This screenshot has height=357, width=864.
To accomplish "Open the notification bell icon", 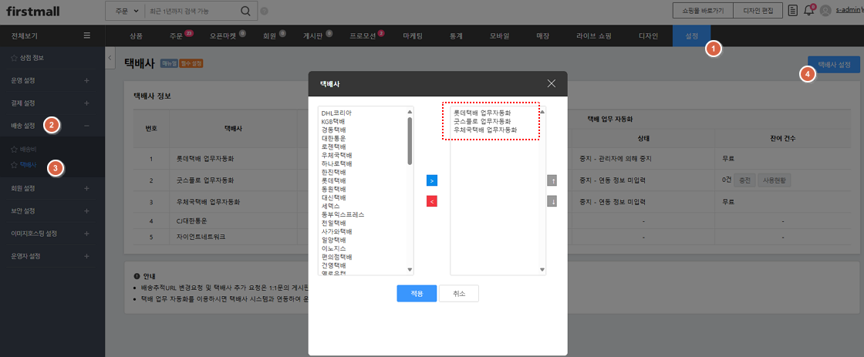I will (x=808, y=11).
